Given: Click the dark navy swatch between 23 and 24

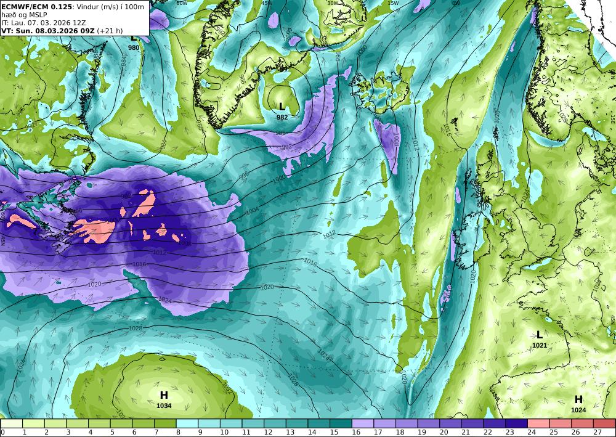Looking at the screenshot, I should [x=517, y=423].
